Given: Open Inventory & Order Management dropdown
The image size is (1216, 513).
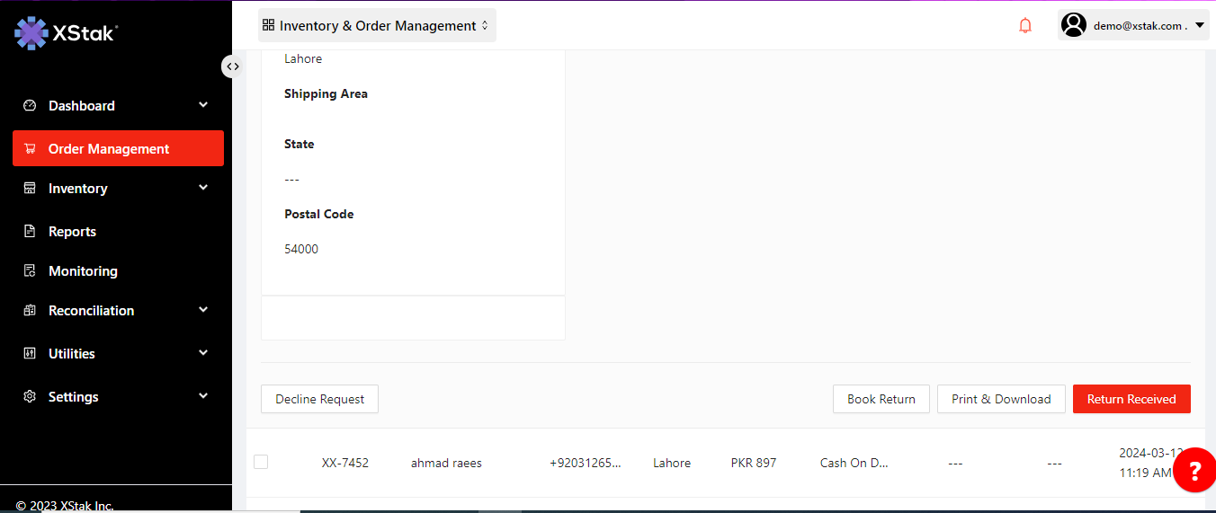Looking at the screenshot, I should pos(377,26).
